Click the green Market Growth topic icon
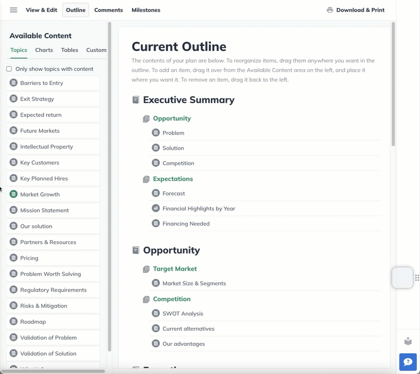 click(14, 194)
